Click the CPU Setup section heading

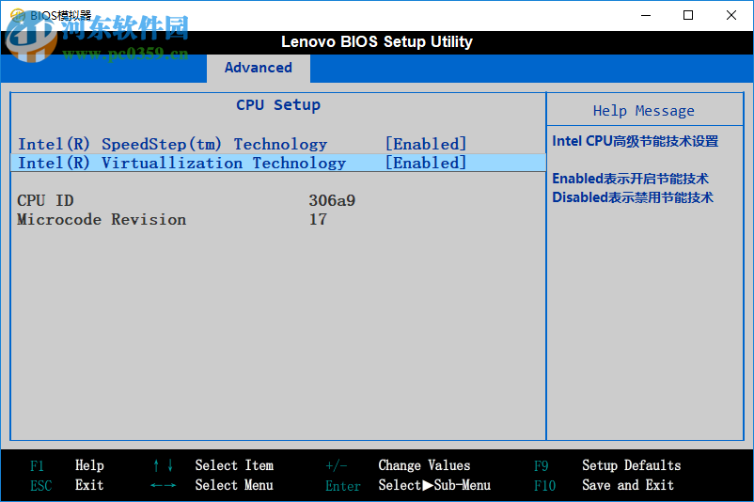coord(278,105)
